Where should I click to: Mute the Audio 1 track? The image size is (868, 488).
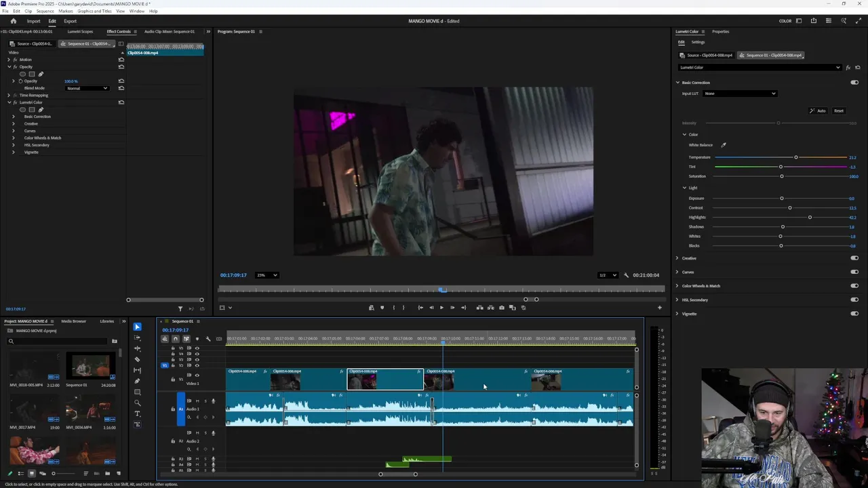[x=197, y=401]
